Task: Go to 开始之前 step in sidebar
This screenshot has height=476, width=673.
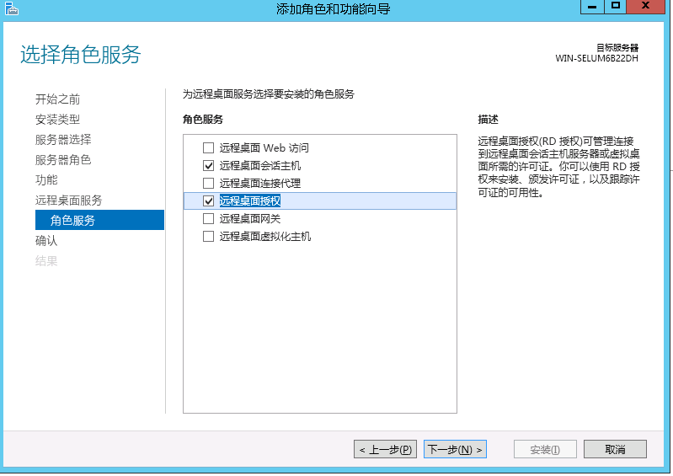Action: coord(57,99)
